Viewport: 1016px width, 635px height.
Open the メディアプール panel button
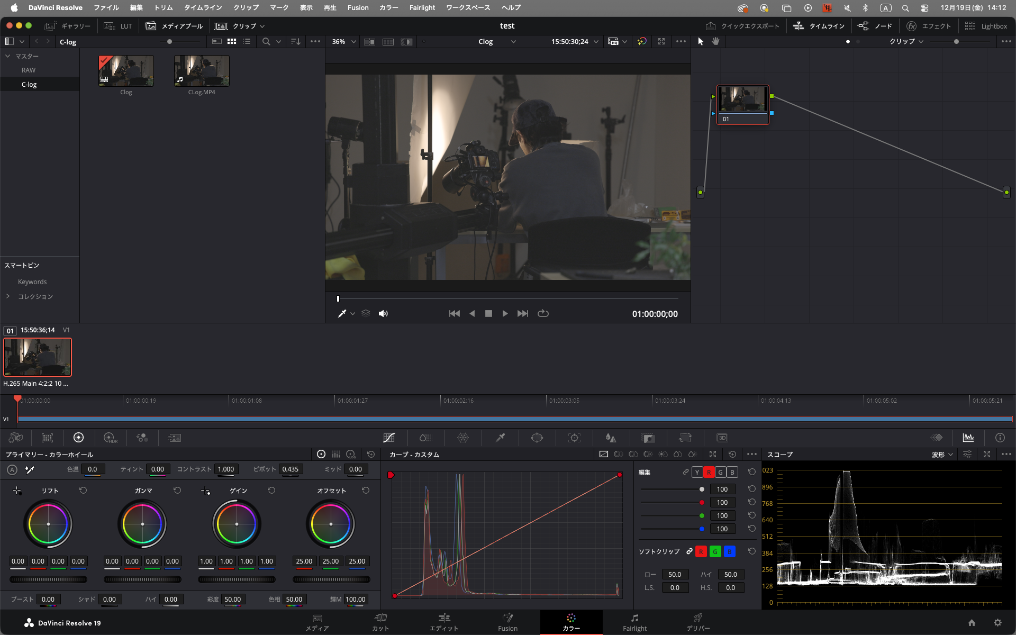pyautogui.click(x=175, y=26)
